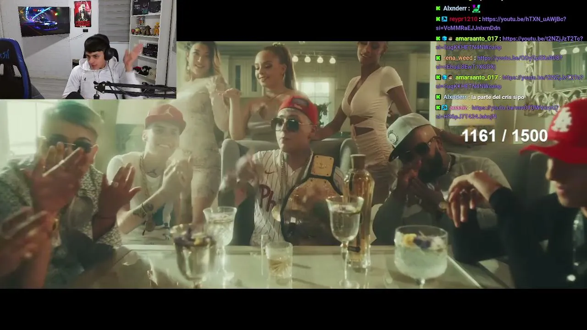Click the blue hammer badge beside reypr1210
This screenshot has height=330, width=587.
[x=444, y=19]
